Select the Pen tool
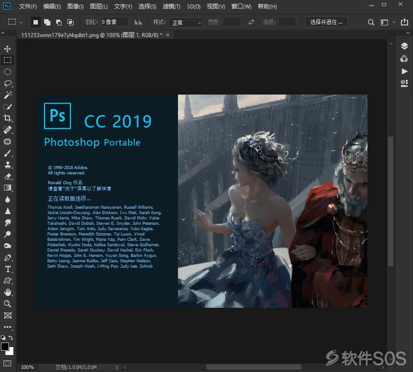 pos(8,257)
